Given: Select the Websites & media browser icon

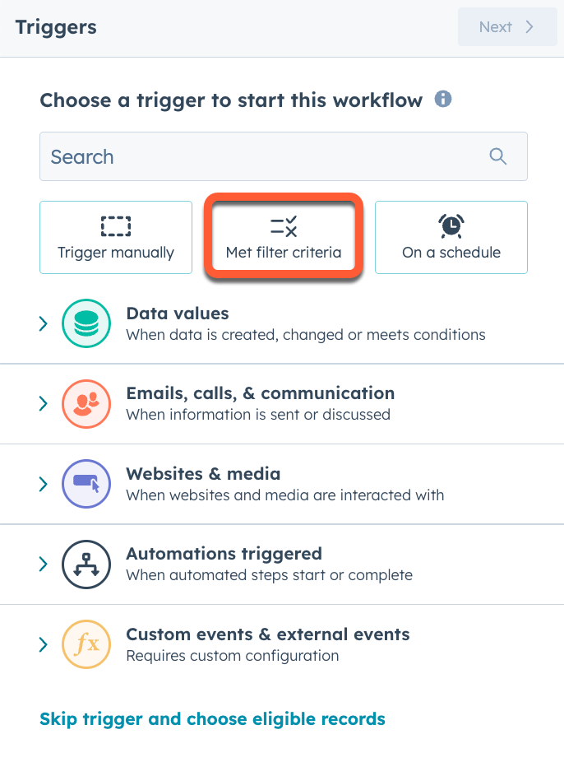Looking at the screenshot, I should point(86,484).
